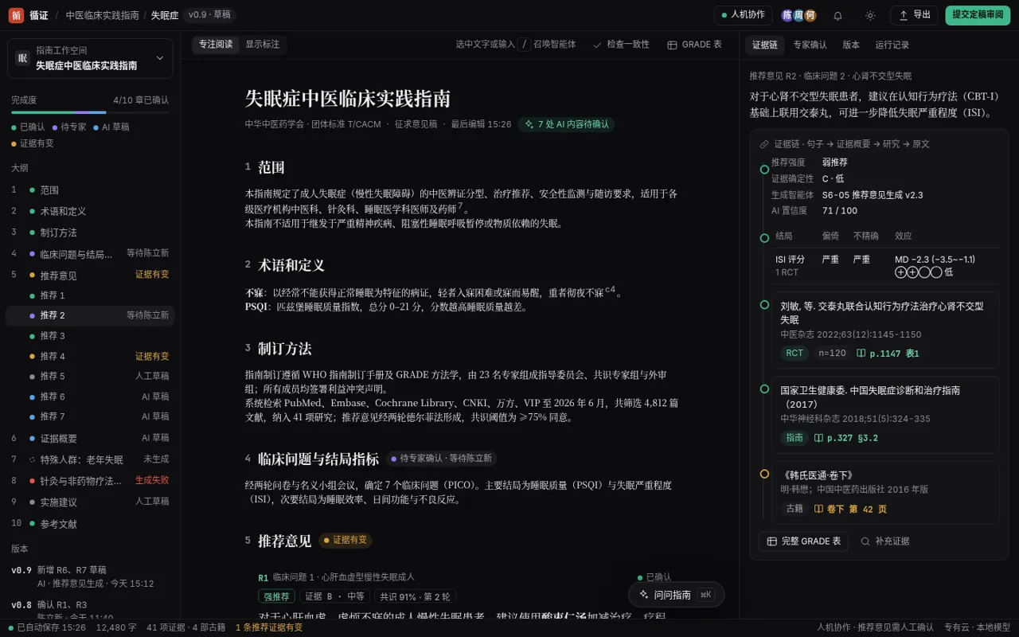Click footnote marker 7 in 范围

coord(461,205)
